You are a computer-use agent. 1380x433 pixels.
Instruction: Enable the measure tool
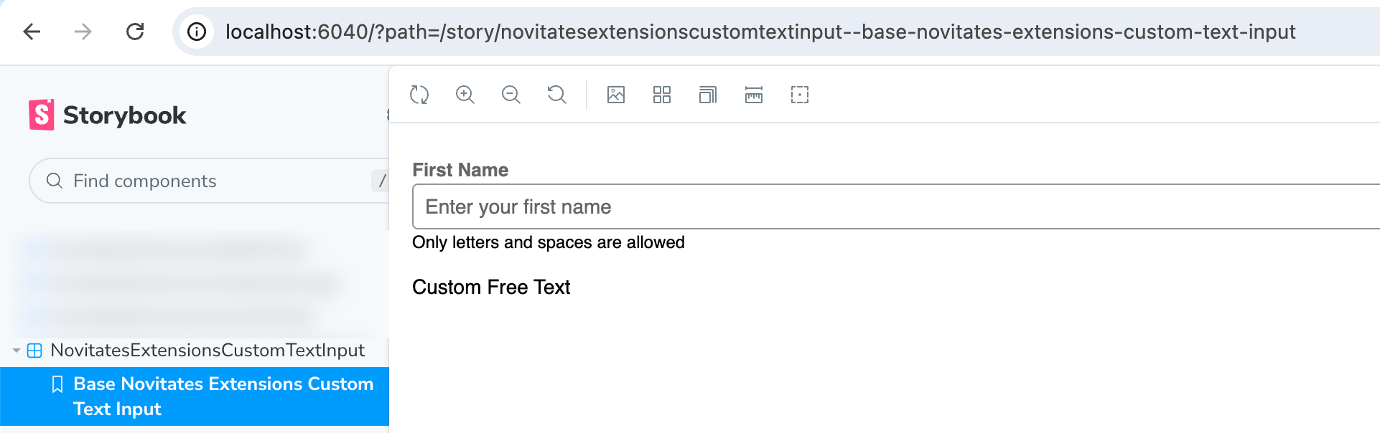tap(754, 95)
